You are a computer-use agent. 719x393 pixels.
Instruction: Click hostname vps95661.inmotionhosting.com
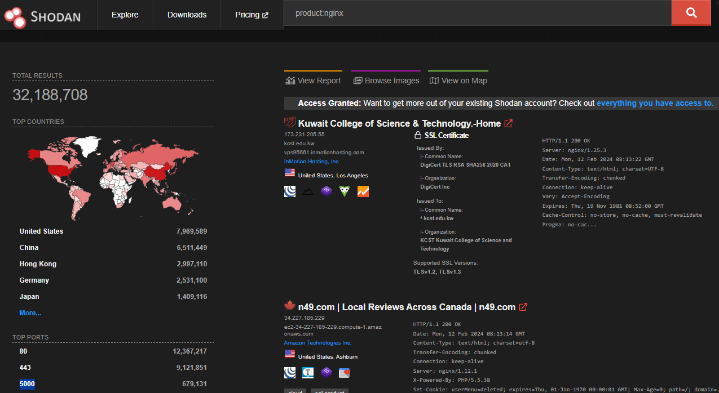pyautogui.click(x=324, y=153)
